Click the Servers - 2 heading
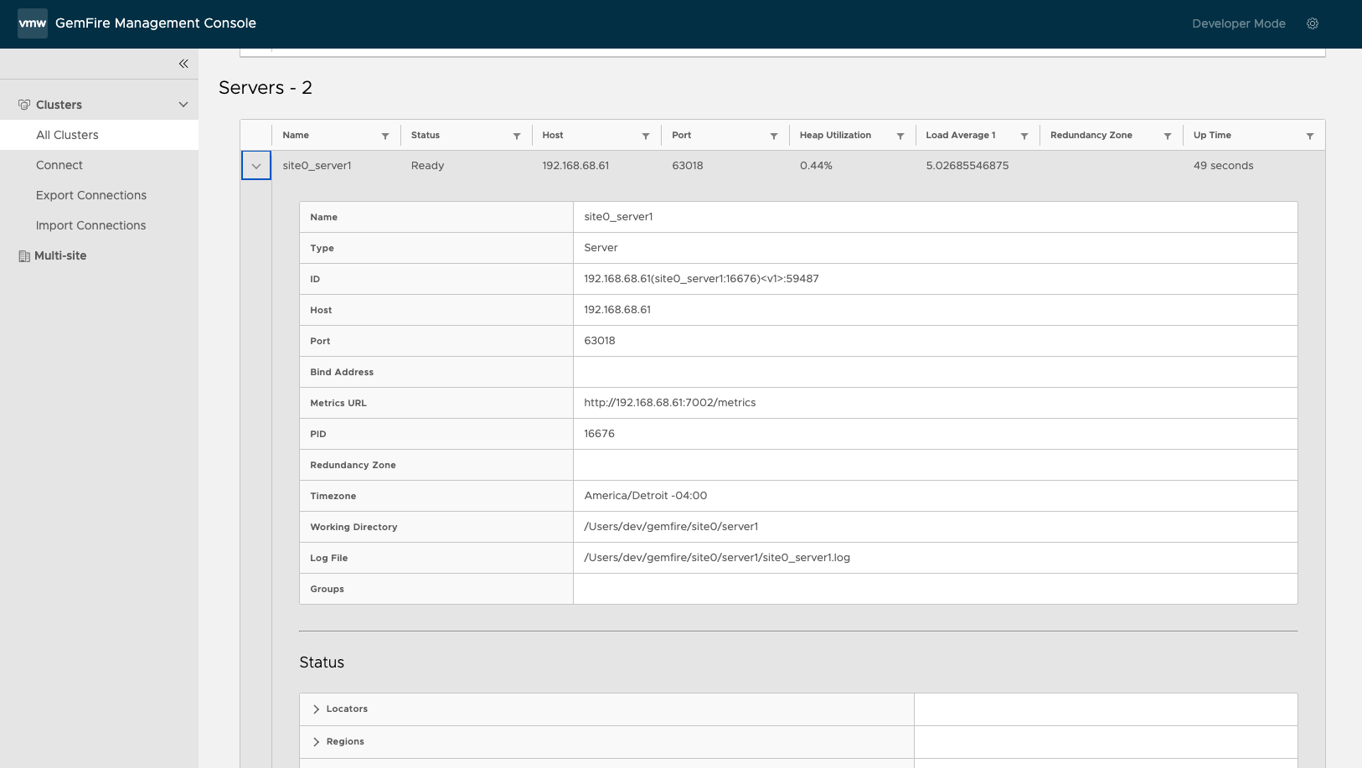 [x=266, y=88]
